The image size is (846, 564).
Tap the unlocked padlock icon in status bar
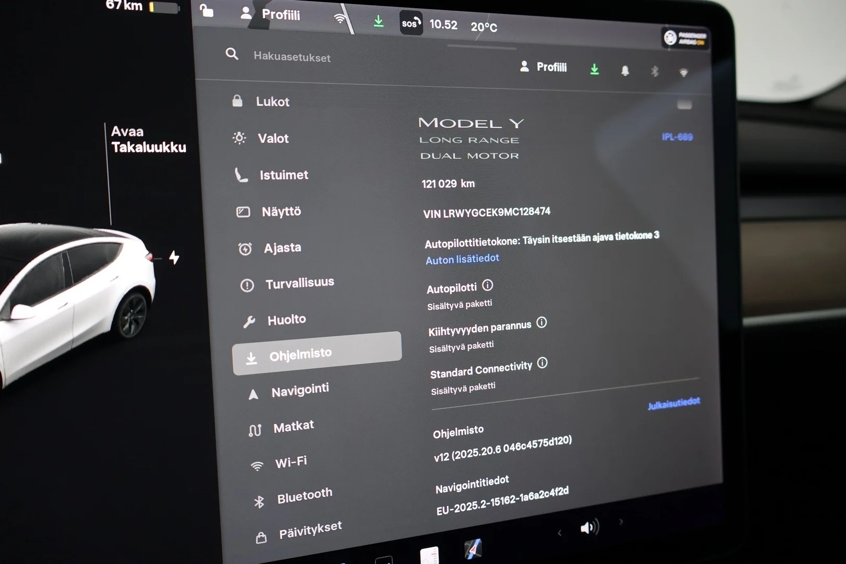[x=206, y=11]
